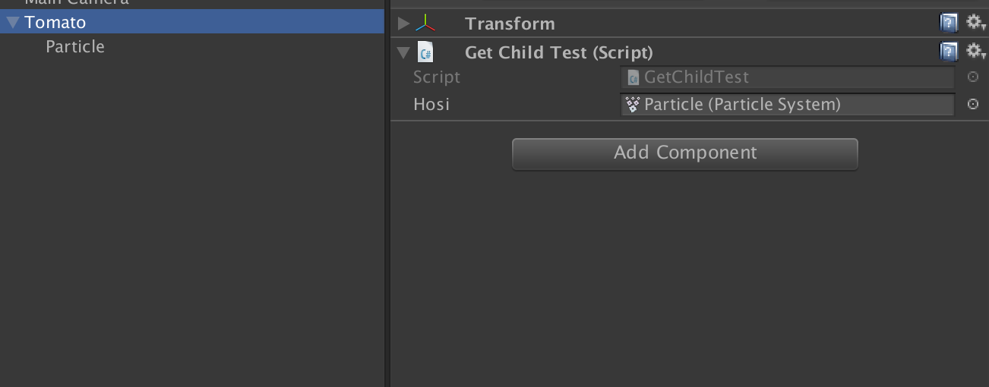Open object picker for Script field
989x387 pixels.
973,77
